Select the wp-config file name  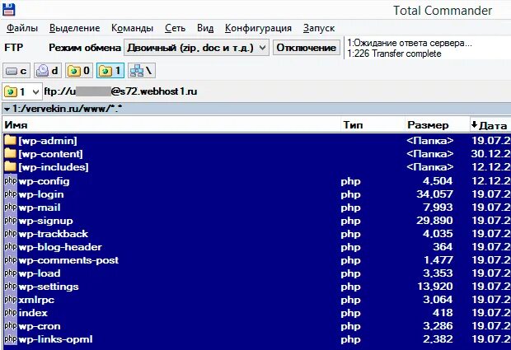click(44, 181)
